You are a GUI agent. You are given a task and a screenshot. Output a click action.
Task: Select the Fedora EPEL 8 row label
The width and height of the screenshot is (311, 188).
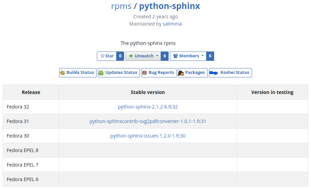point(22,150)
